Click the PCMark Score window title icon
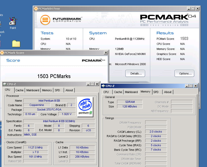207x167 pixels. point(2,53)
